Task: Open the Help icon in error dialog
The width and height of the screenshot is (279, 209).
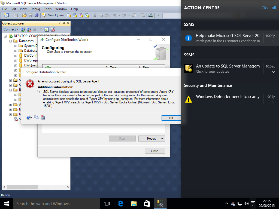Action: 28,117
